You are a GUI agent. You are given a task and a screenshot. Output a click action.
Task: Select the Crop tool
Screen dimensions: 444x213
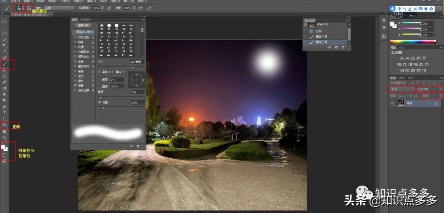(x=5, y=45)
